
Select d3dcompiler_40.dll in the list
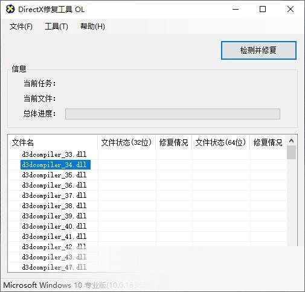(54, 226)
